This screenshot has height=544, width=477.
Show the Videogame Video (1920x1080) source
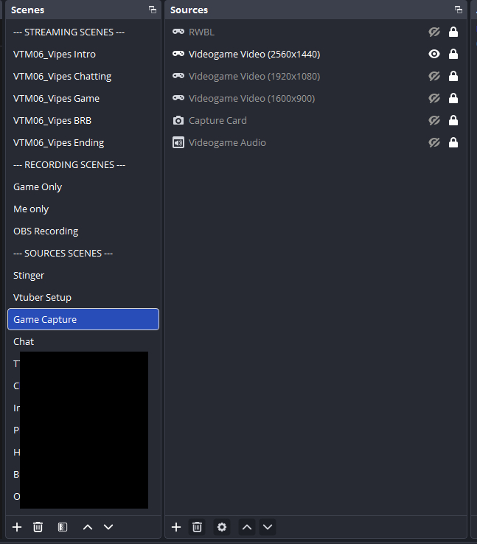[434, 77]
